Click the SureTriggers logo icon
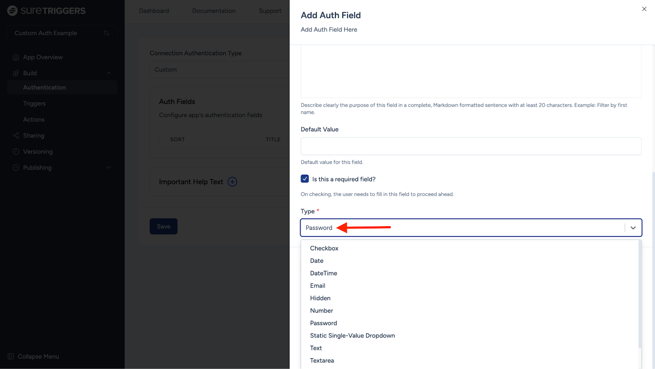The image size is (655, 369). click(12, 11)
